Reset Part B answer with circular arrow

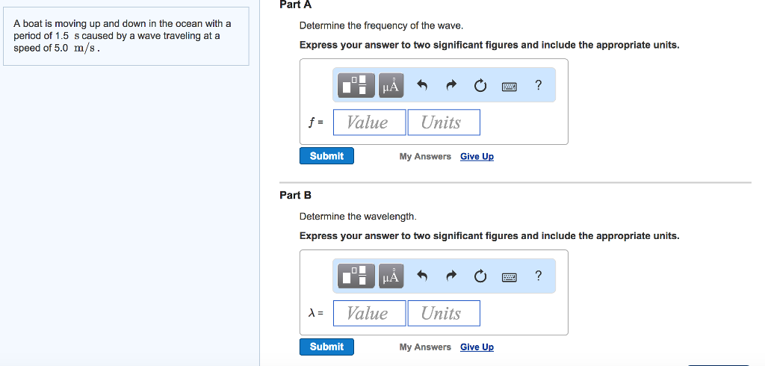[x=480, y=276]
